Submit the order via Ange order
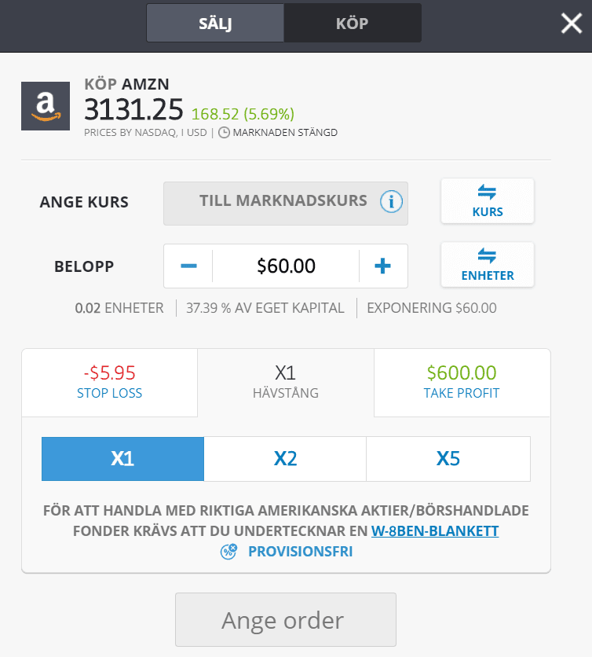Image resolution: width=592 pixels, height=657 pixels. coord(286,619)
